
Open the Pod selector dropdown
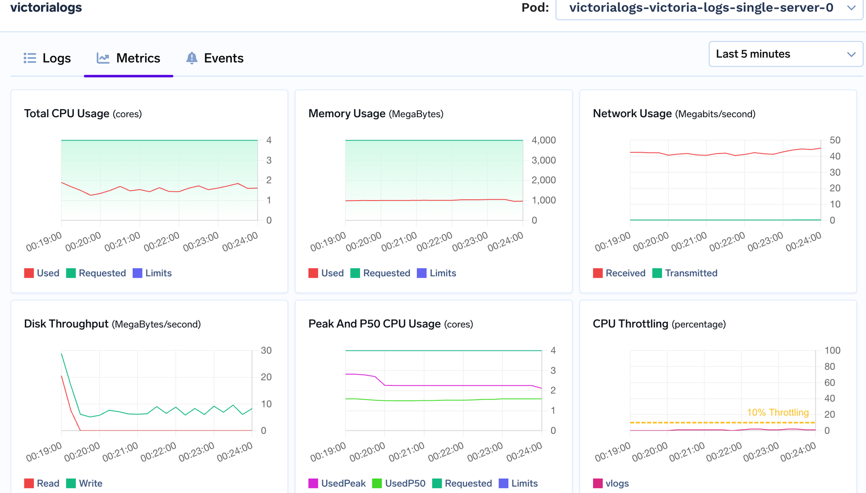708,8
